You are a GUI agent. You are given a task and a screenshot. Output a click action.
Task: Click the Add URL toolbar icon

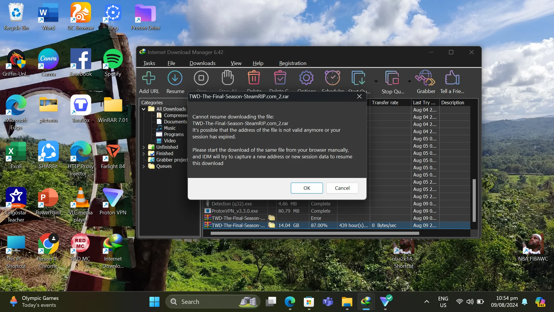pos(149,78)
